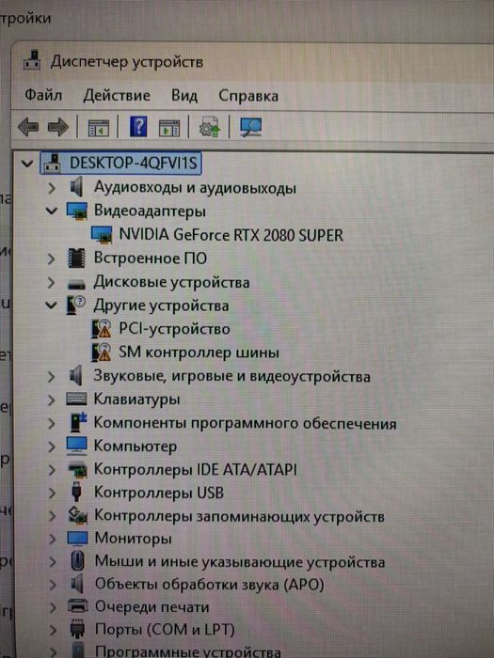The image size is (494, 658).
Task: Open the Действие menu
Action: pos(117,95)
